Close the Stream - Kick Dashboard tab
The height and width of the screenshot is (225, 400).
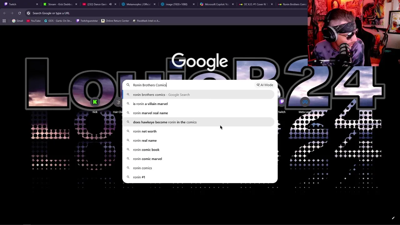(x=76, y=4)
